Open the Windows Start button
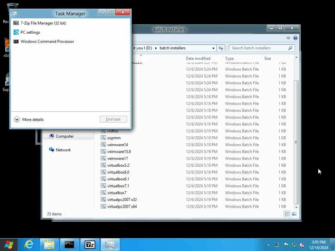 coord(9,244)
